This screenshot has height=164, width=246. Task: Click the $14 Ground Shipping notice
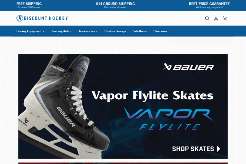click(115, 5)
